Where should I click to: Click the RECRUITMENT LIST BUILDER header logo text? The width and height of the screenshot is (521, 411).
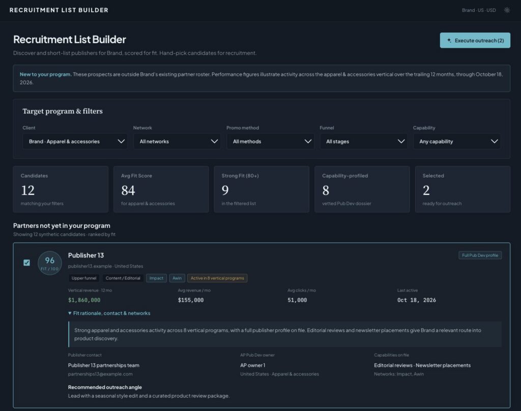click(59, 10)
